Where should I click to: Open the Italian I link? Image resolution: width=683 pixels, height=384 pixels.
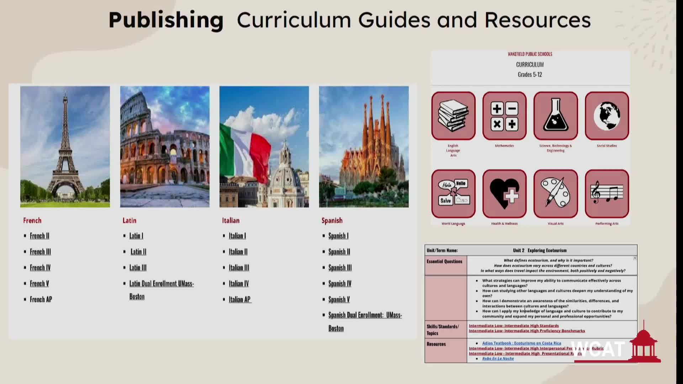pos(237,236)
